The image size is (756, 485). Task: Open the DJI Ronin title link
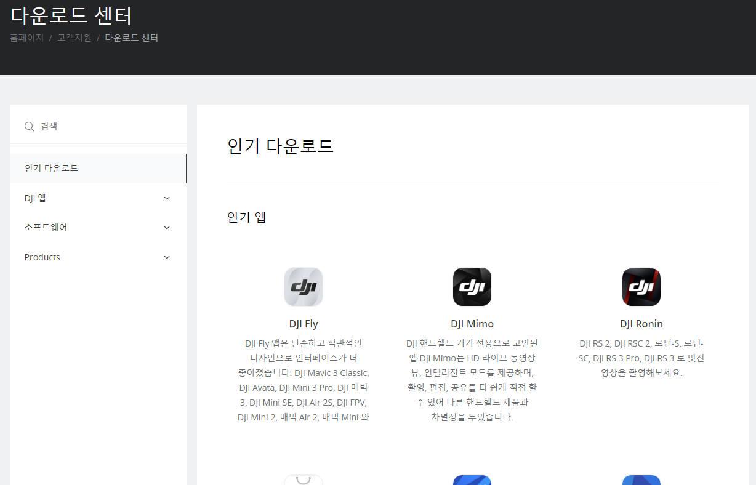point(641,324)
